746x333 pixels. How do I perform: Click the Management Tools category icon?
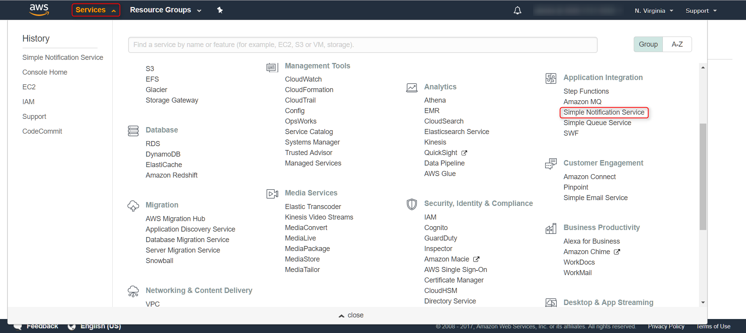coord(272,68)
